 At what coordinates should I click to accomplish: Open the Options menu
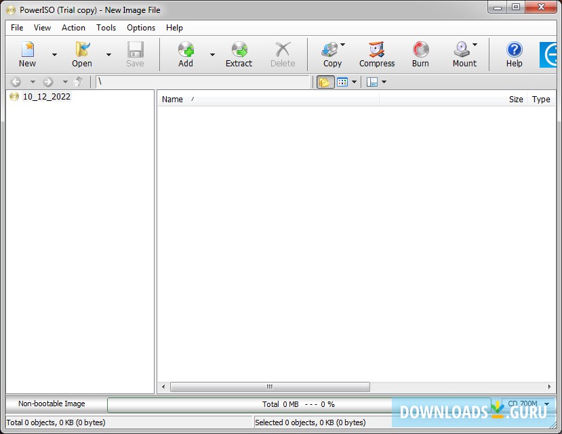141,28
